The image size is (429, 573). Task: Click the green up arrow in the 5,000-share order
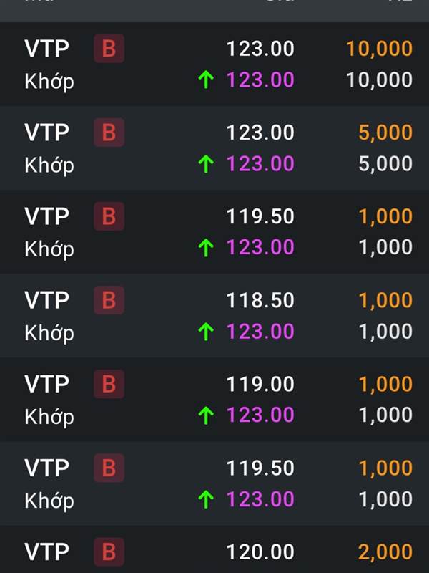coord(206,164)
